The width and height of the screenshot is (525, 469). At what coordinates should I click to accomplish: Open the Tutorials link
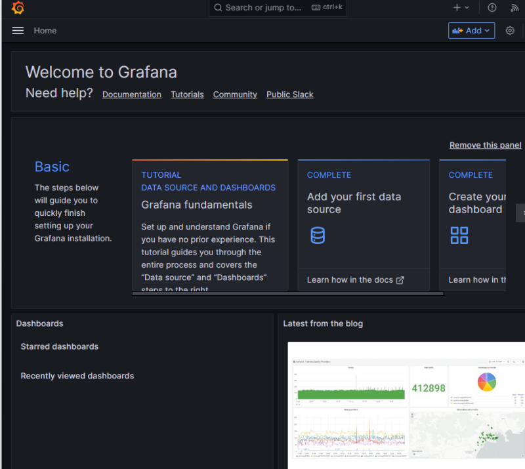[187, 94]
